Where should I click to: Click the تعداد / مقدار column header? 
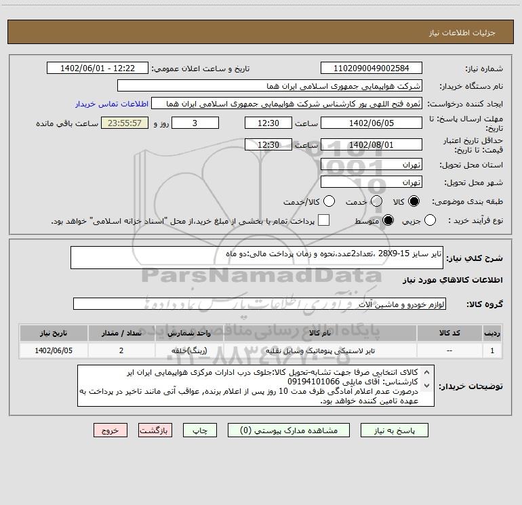click(x=121, y=333)
